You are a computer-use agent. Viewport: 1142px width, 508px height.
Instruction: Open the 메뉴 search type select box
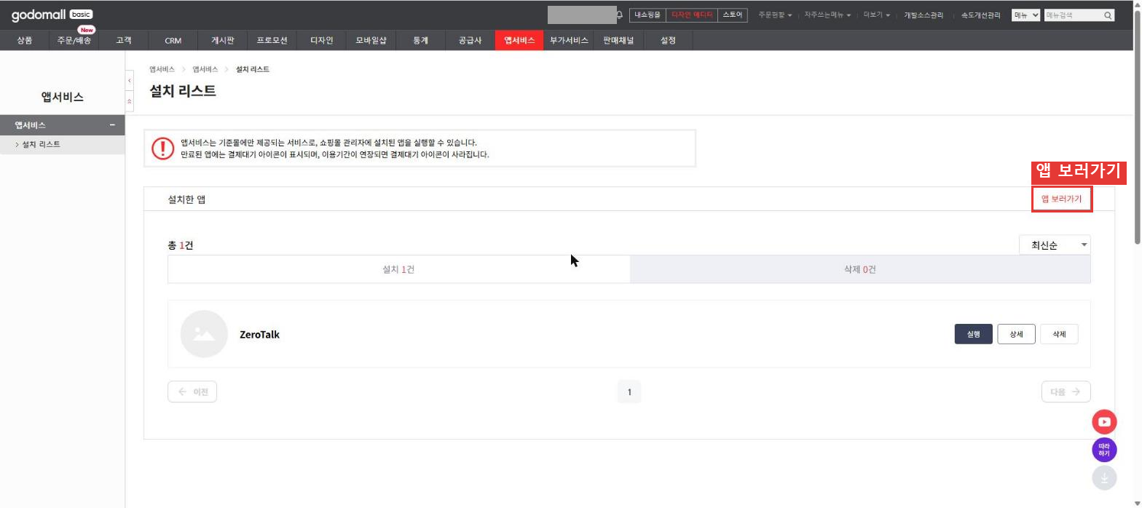coord(1026,15)
